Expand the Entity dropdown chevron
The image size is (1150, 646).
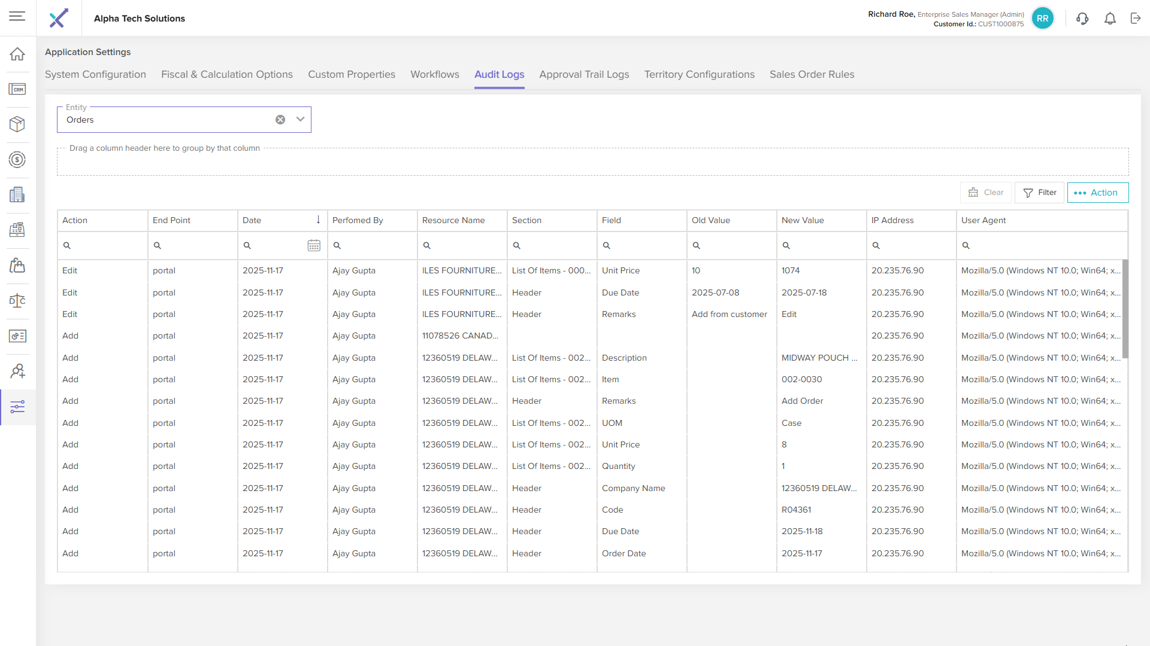(301, 120)
